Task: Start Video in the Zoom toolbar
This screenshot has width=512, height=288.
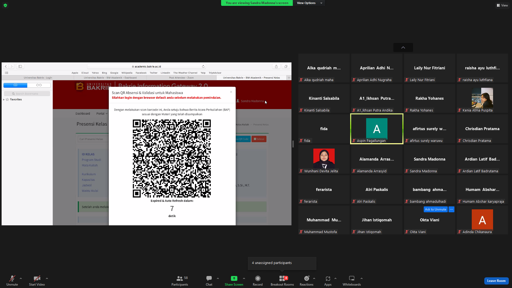Action: (37, 281)
